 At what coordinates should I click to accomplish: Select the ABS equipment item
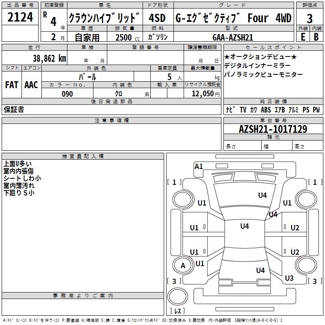click(266, 110)
